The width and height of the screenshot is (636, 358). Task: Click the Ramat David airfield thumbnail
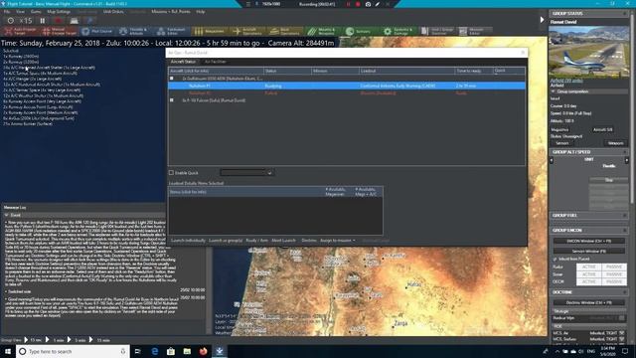coord(589,52)
